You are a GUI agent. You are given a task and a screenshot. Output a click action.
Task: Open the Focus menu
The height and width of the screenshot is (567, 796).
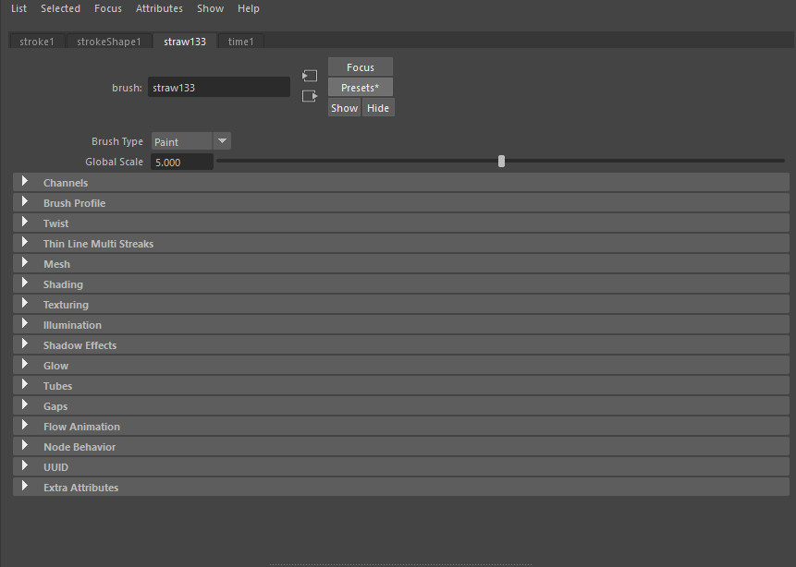pos(108,8)
